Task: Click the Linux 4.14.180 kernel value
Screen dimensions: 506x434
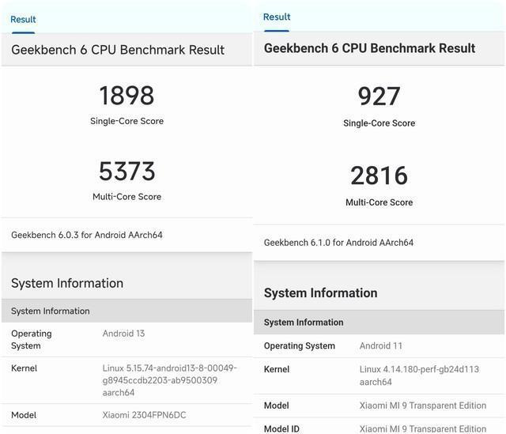Action: pos(419,376)
